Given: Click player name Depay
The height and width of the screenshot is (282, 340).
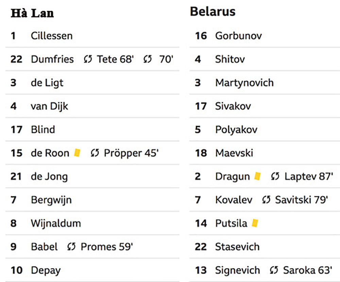Looking at the screenshot, I should point(46,270).
